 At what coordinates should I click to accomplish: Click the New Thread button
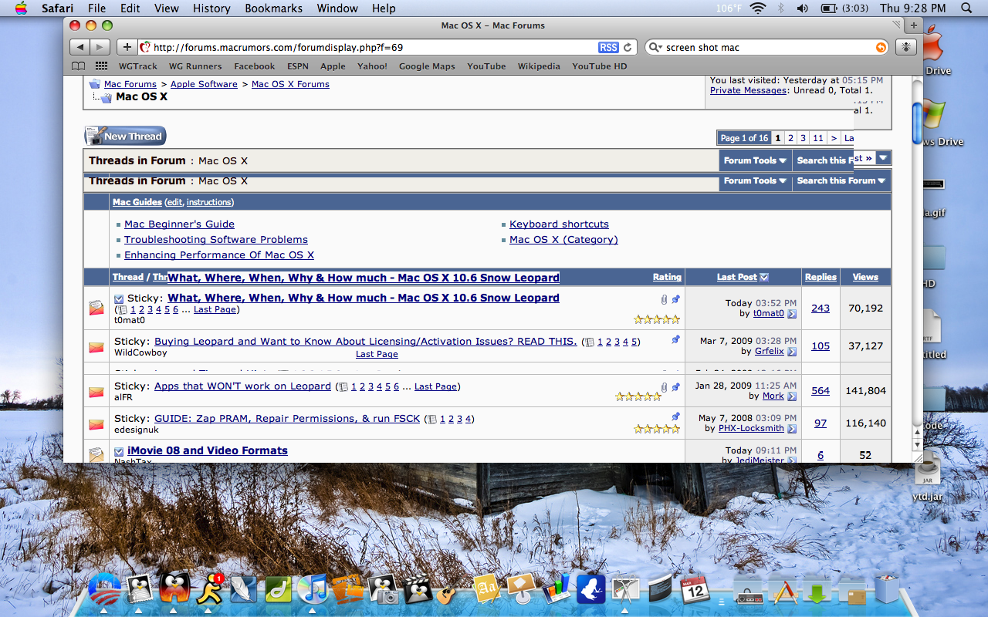[125, 136]
